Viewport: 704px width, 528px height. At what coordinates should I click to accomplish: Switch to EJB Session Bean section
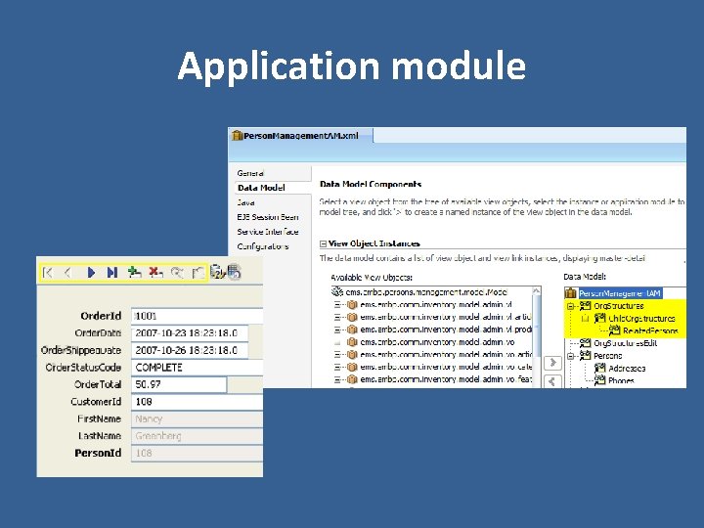coord(268,217)
